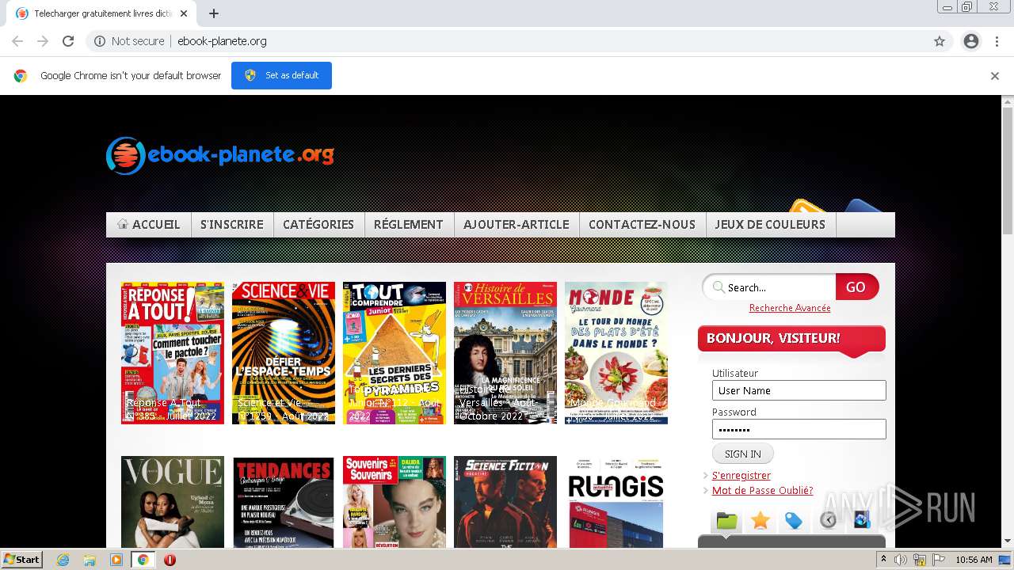Viewport: 1014px width, 570px height.
Task: Open the ACCUEIL menu item
Action: click(x=148, y=225)
